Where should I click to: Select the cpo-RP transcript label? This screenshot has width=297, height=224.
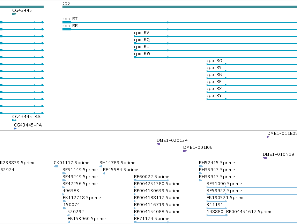click(214, 82)
